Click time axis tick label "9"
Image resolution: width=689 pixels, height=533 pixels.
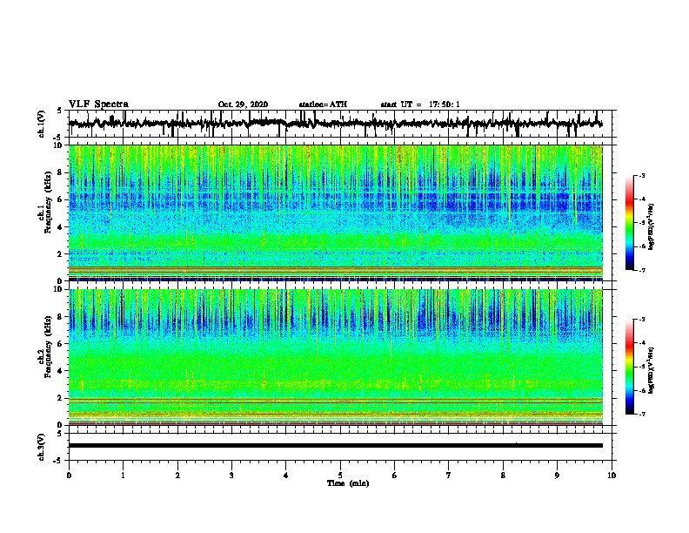point(557,476)
